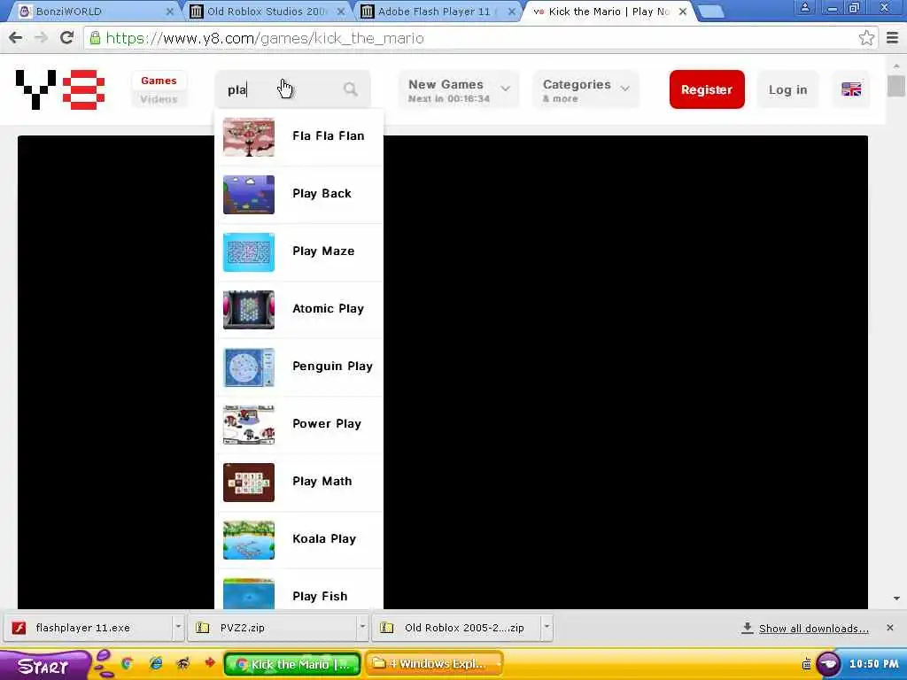Viewport: 907px width, 680px height.
Task: Click the scrollbar down arrow
Action: click(x=896, y=599)
